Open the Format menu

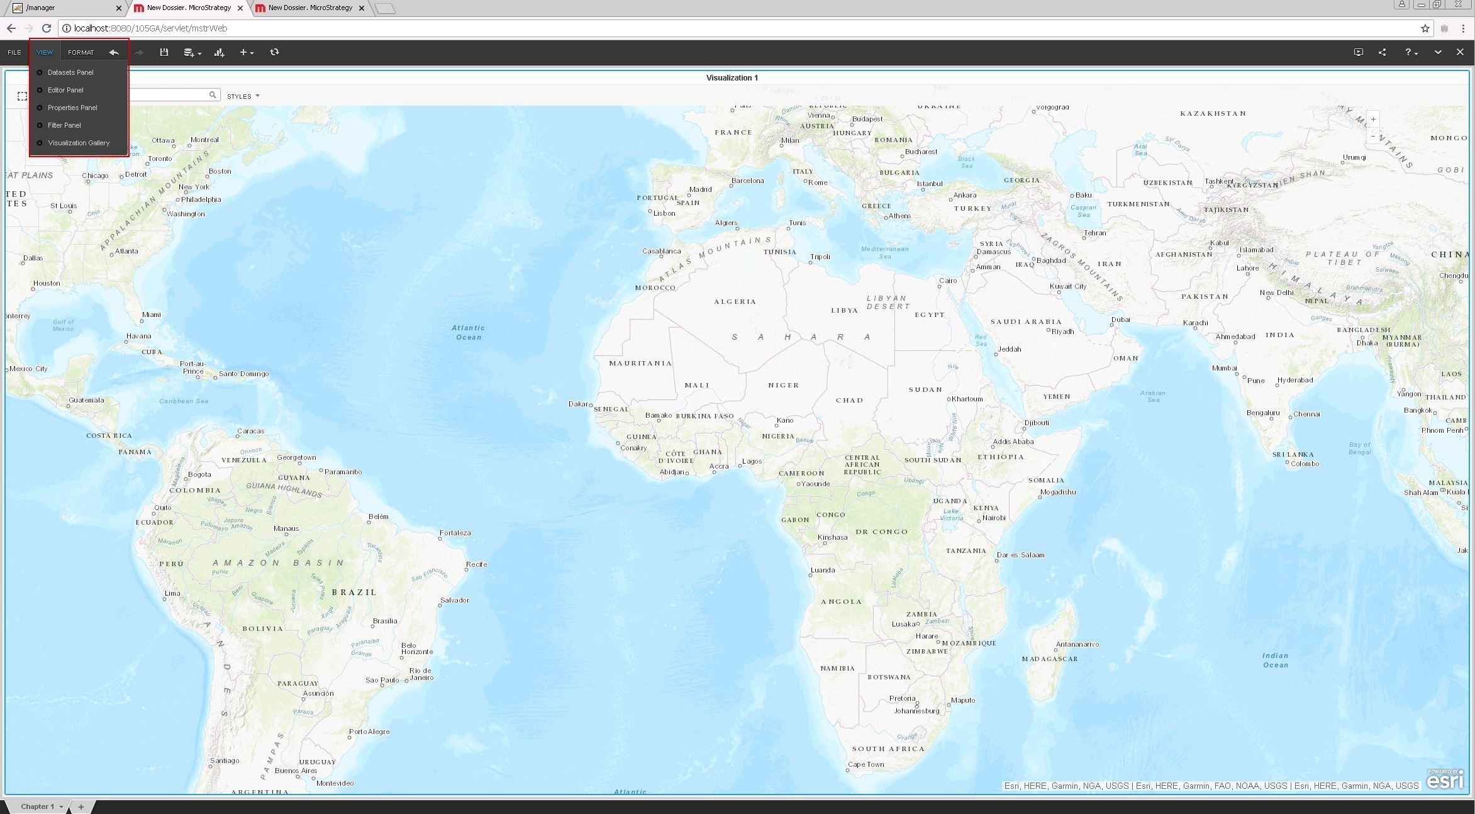[x=81, y=52]
